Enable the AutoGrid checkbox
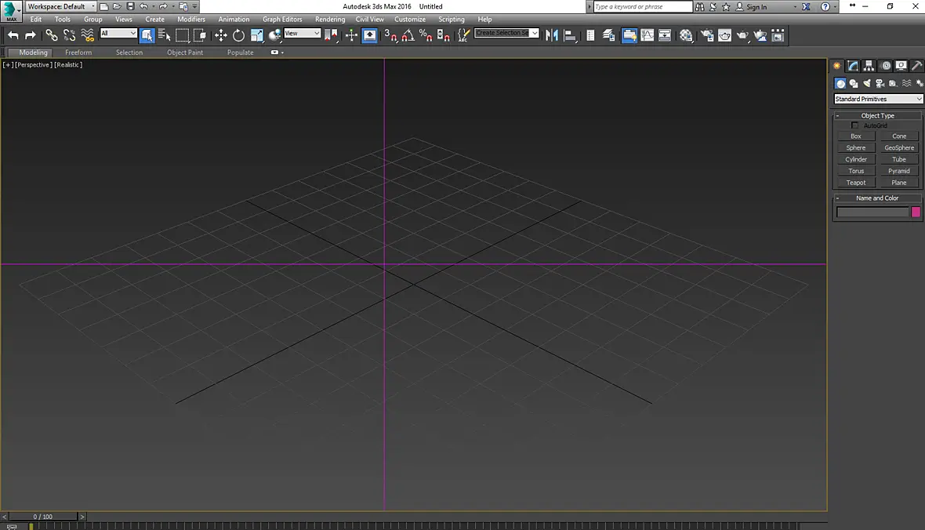 tap(854, 125)
